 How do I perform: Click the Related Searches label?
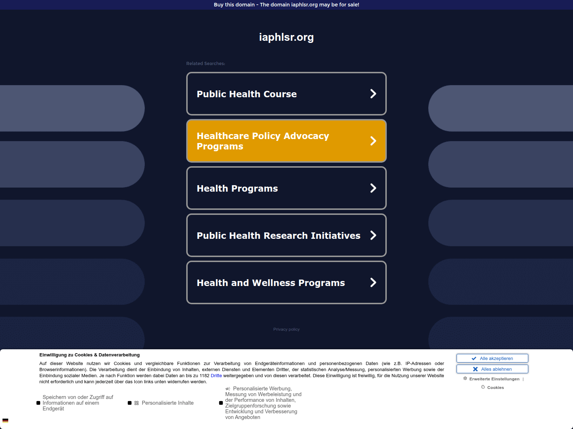[x=206, y=63]
